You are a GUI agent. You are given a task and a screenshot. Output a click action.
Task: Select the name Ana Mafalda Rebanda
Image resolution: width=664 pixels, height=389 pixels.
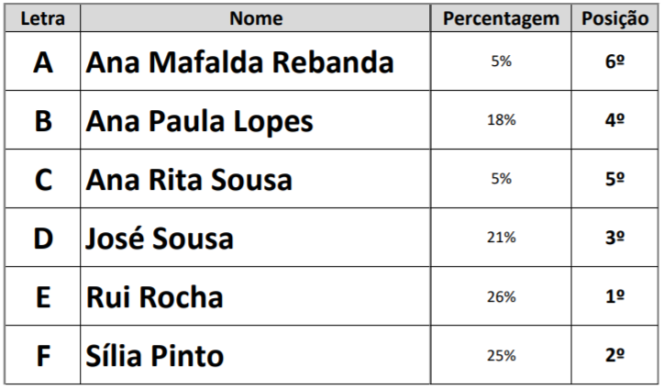pyautogui.click(x=239, y=62)
